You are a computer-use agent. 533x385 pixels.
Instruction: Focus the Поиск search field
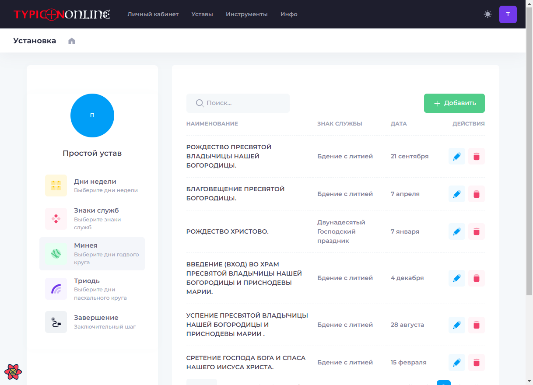point(238,103)
